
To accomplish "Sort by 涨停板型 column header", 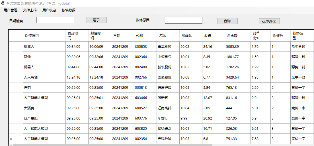I will click(302, 36).
